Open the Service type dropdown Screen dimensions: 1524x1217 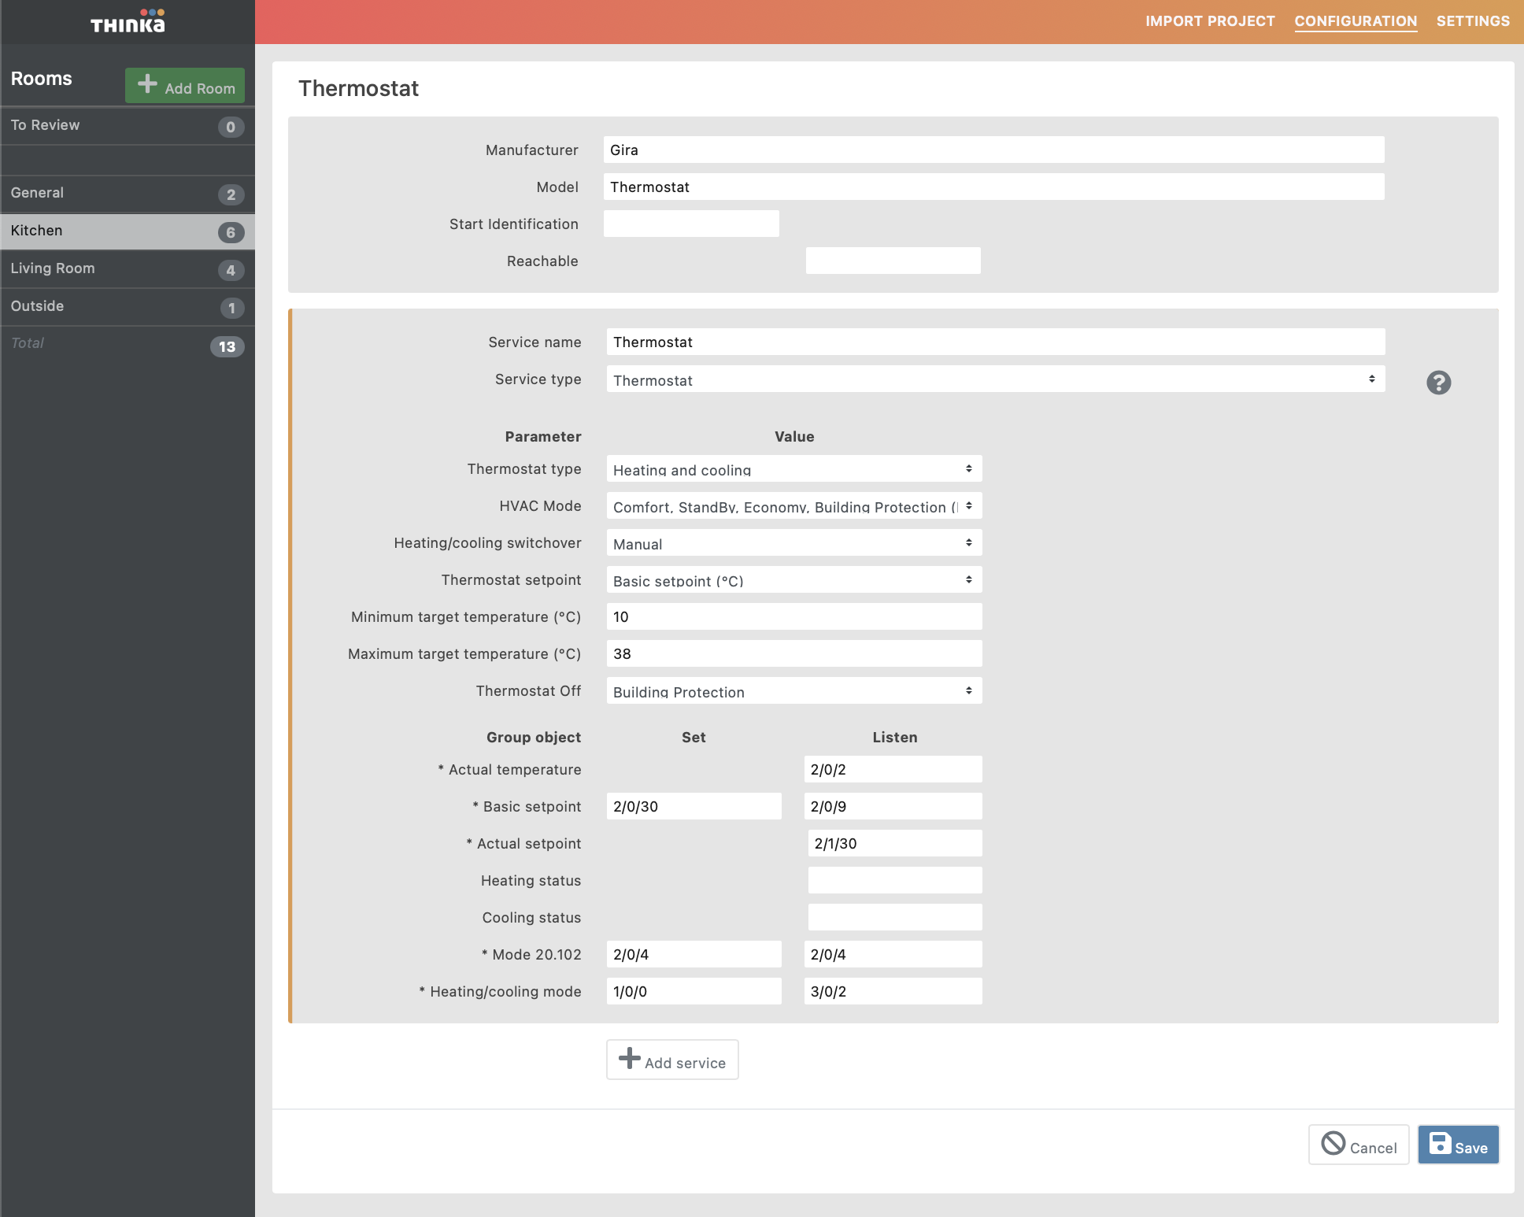point(995,379)
